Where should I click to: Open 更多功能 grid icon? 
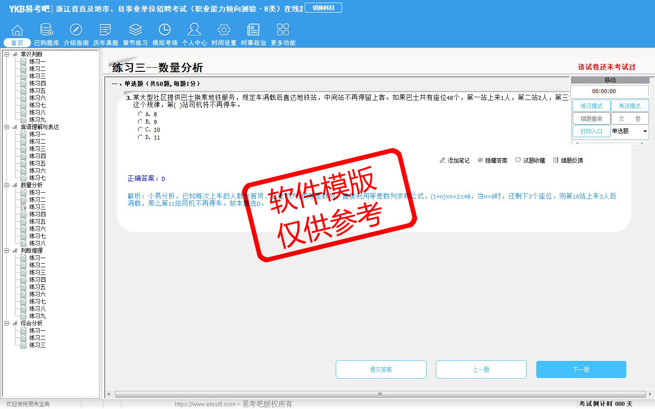click(x=283, y=30)
